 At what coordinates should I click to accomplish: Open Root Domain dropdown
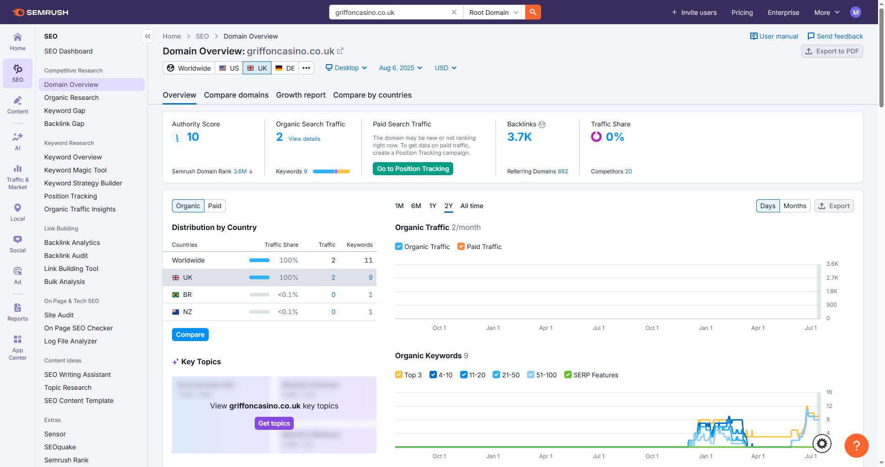(x=494, y=13)
